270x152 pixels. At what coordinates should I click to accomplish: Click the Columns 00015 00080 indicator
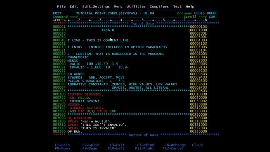pyautogui.click(x=197, y=13)
